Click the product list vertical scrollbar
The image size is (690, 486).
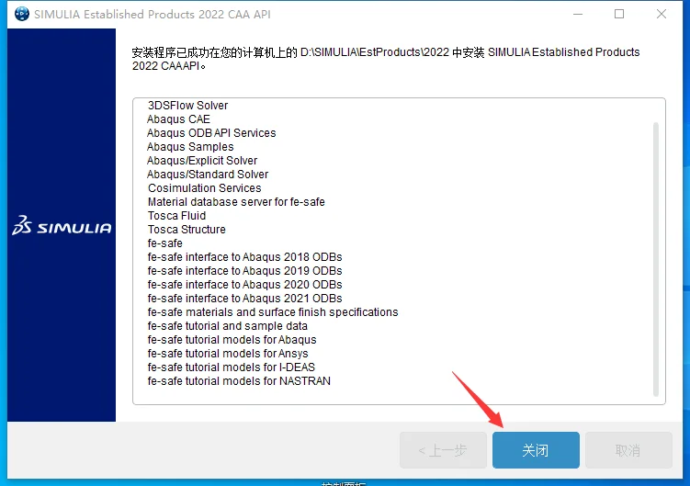tap(656, 260)
